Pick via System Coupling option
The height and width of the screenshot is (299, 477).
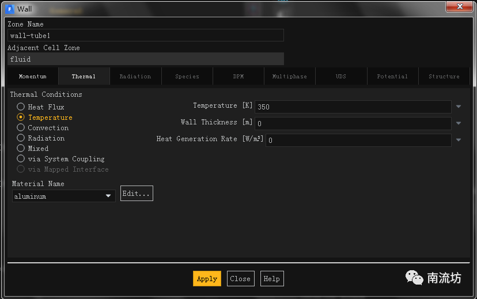point(21,159)
